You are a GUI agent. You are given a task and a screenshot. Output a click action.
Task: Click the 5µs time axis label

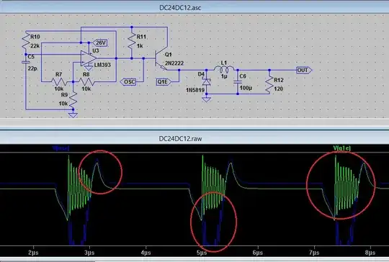coord(202,253)
